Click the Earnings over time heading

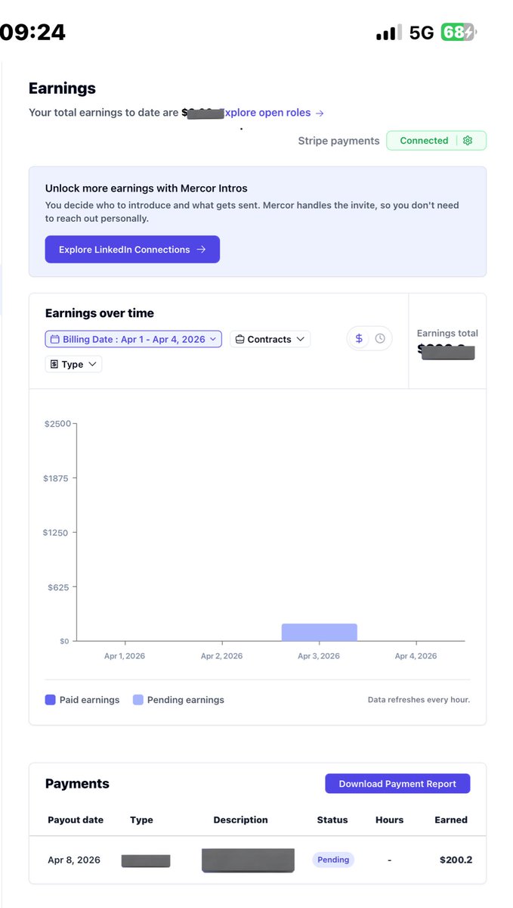100,313
